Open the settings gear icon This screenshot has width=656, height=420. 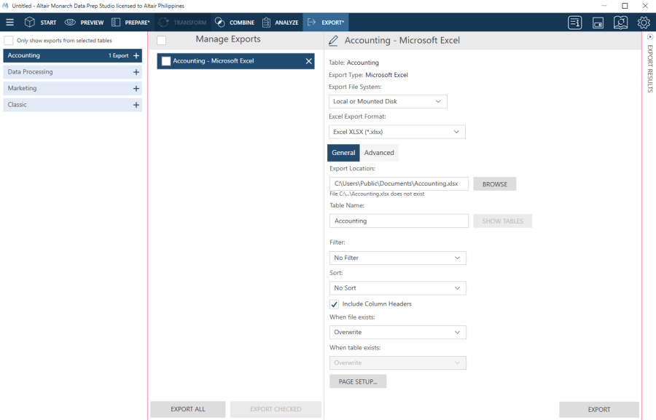click(x=644, y=23)
